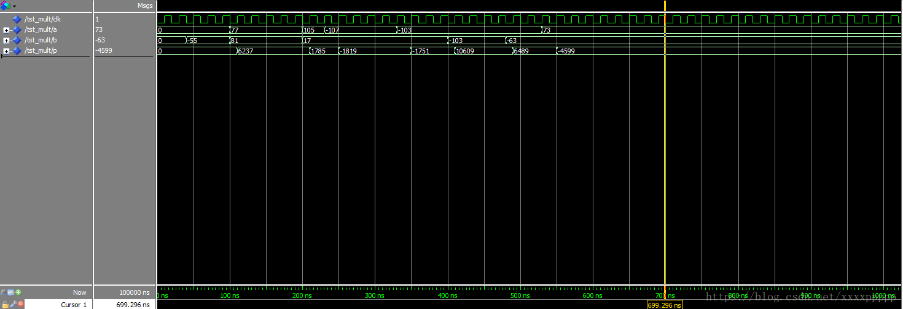The image size is (903, 309).
Task: Select the /tst_mult/a signal name
Action: click(x=41, y=29)
